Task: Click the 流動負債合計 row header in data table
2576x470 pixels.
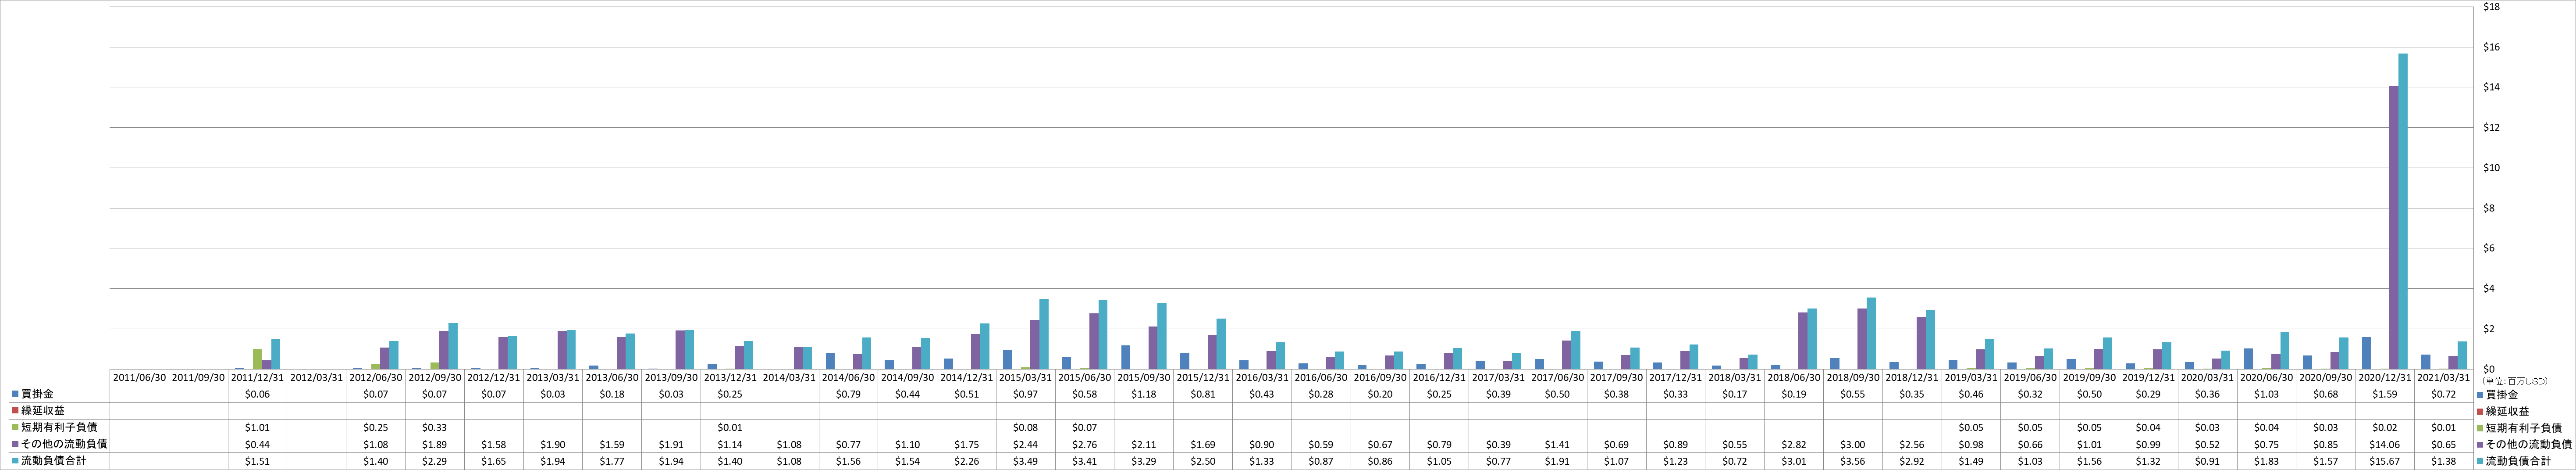Action: pyautogui.click(x=60, y=461)
